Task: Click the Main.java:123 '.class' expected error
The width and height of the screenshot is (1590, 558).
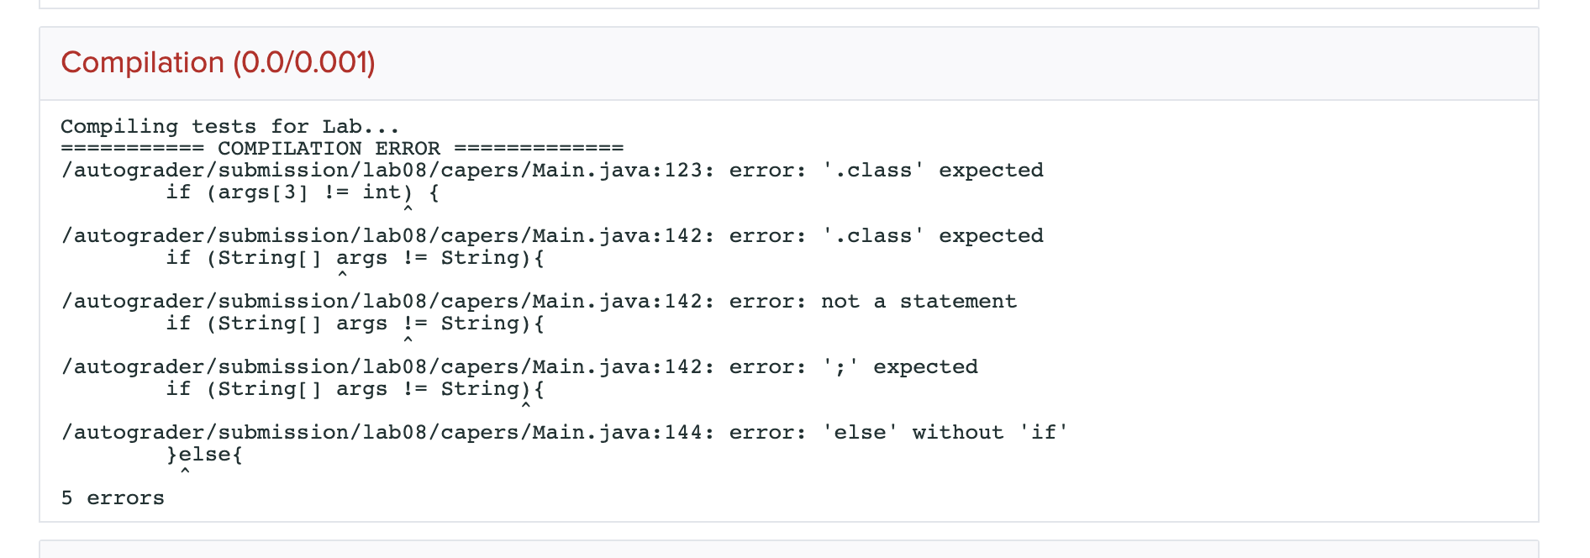Action: pyautogui.click(x=552, y=171)
